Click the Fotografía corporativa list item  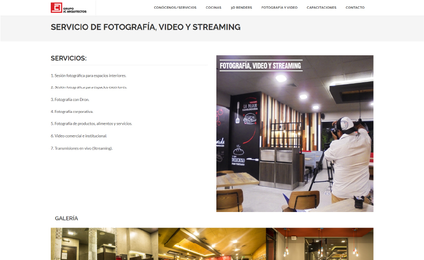pos(72,111)
